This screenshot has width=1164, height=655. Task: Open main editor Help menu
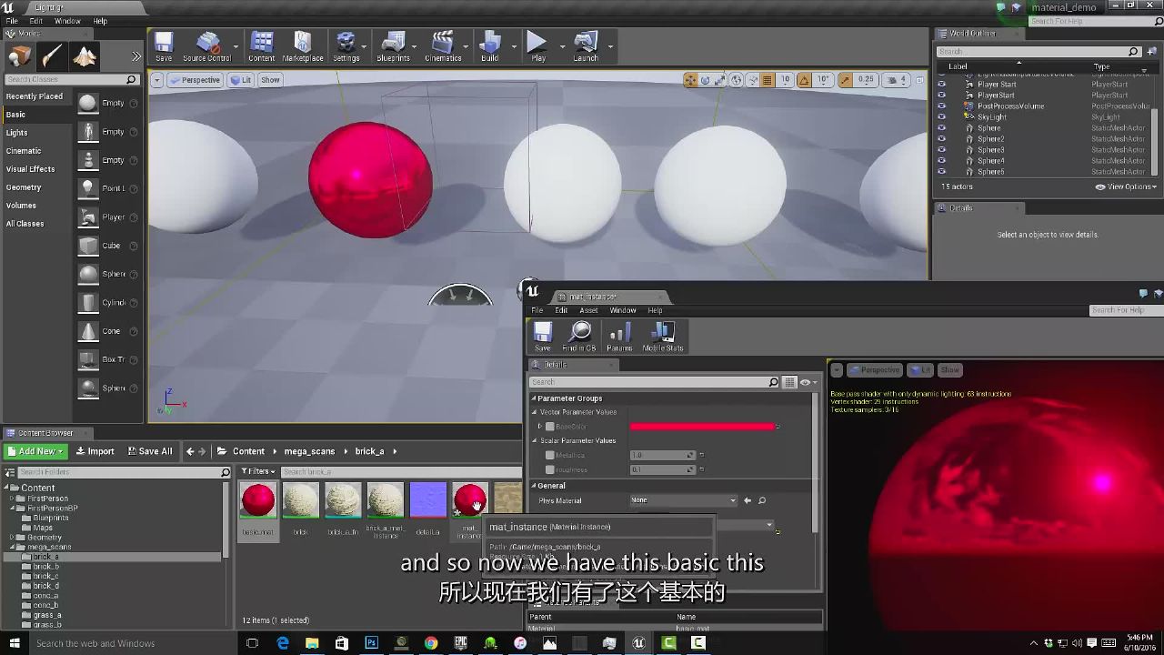[100, 21]
